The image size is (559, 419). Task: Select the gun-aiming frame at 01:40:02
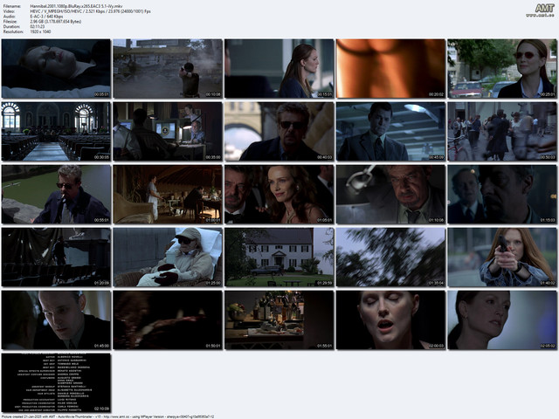click(x=502, y=258)
